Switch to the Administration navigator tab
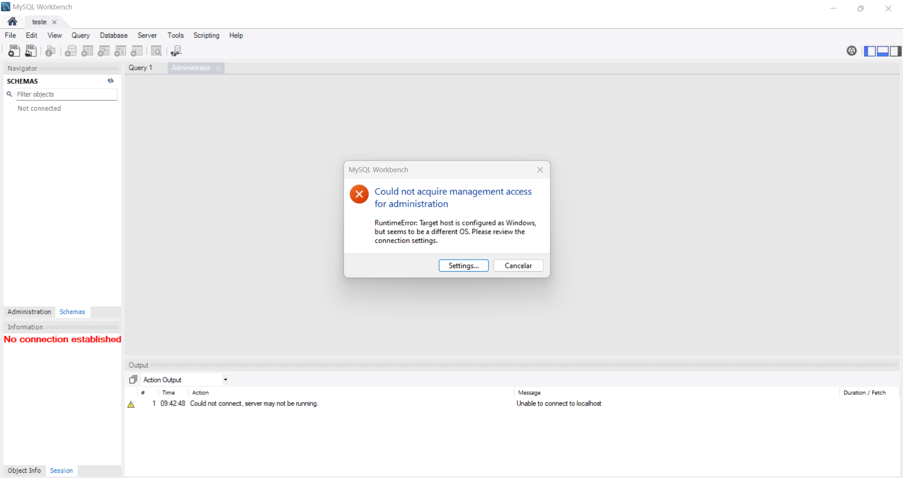903x478 pixels. pyautogui.click(x=29, y=311)
